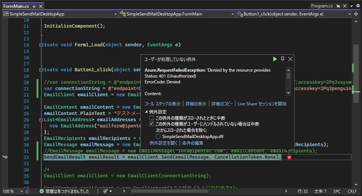Open the editor window settings gear
This screenshot has width=362, height=196.
point(358,6)
